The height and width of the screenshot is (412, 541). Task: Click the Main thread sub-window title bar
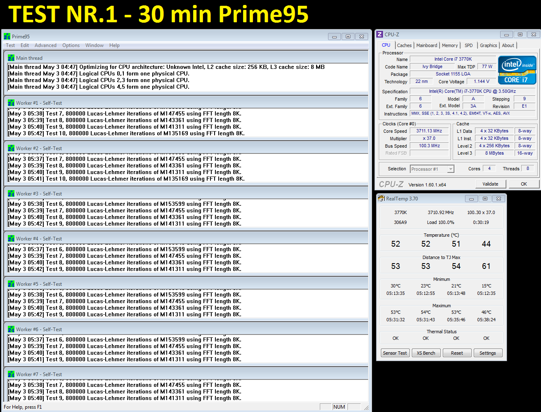(186, 58)
